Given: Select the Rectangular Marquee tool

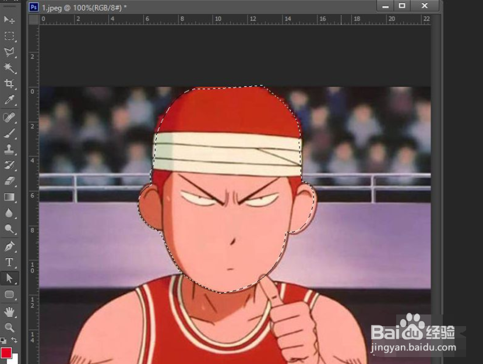Looking at the screenshot, I should (x=9, y=36).
